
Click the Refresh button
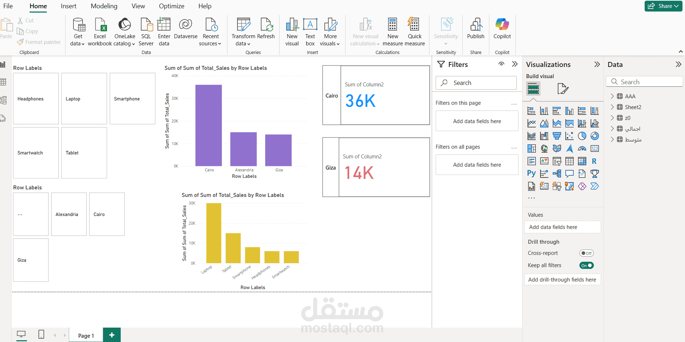[x=266, y=28]
